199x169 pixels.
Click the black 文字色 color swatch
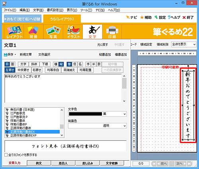(85, 114)
